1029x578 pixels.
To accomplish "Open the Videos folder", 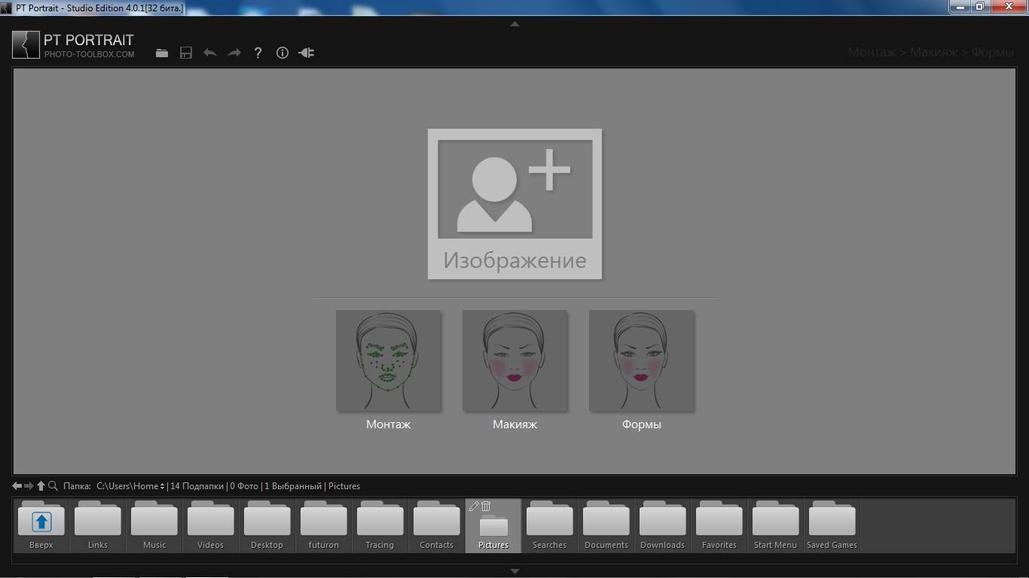I will 211,526.
